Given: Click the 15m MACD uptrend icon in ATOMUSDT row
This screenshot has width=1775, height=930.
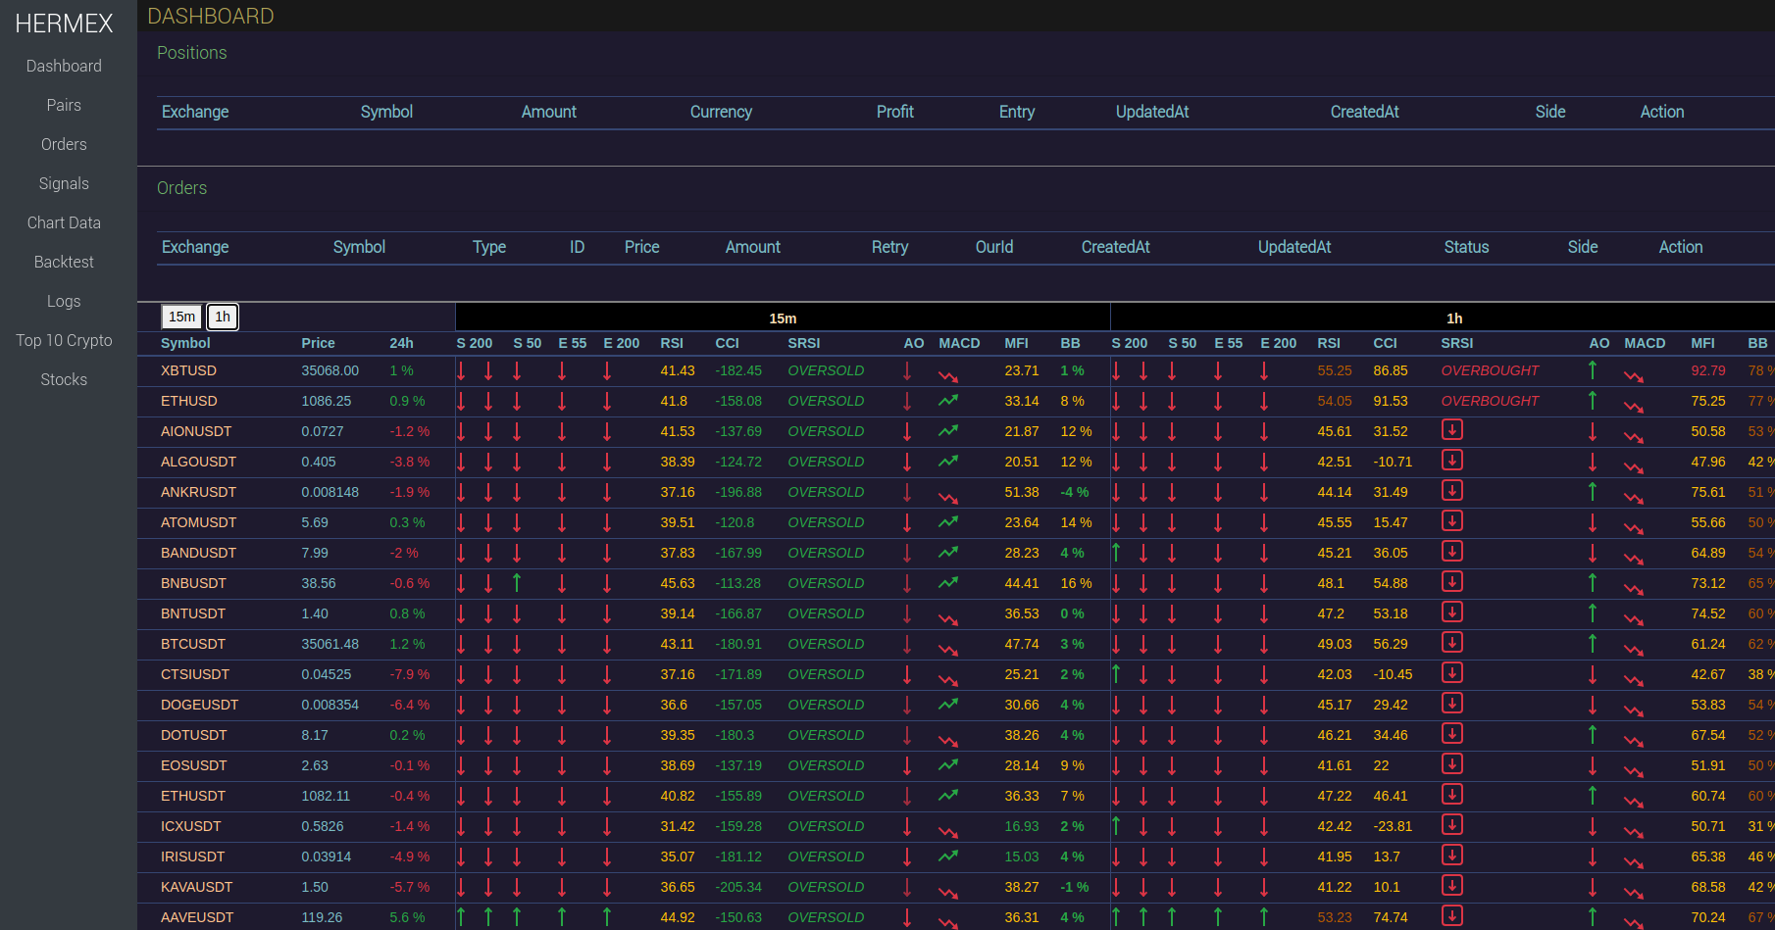Looking at the screenshot, I should [948, 522].
